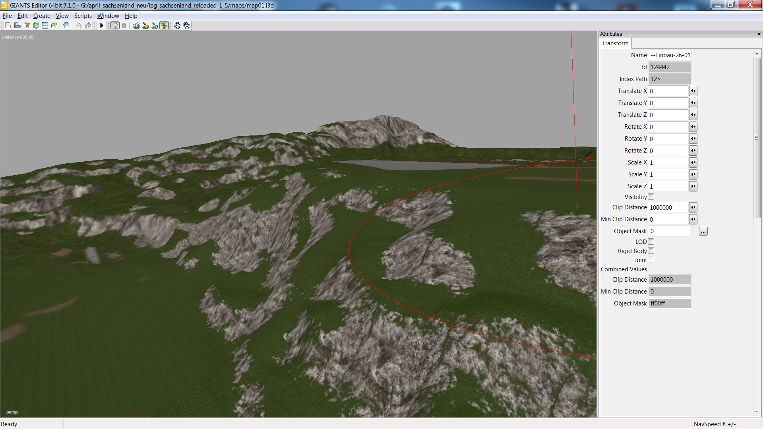Click the Clip Distance stepper arrows
The image size is (763, 429).
(x=693, y=207)
